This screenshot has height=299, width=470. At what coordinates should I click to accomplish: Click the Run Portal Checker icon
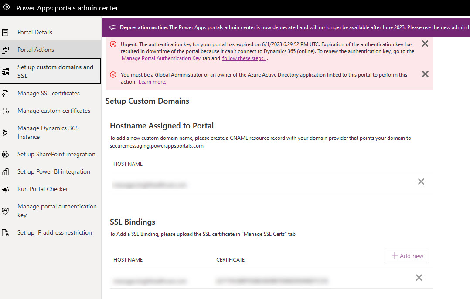pyautogui.click(x=5, y=189)
